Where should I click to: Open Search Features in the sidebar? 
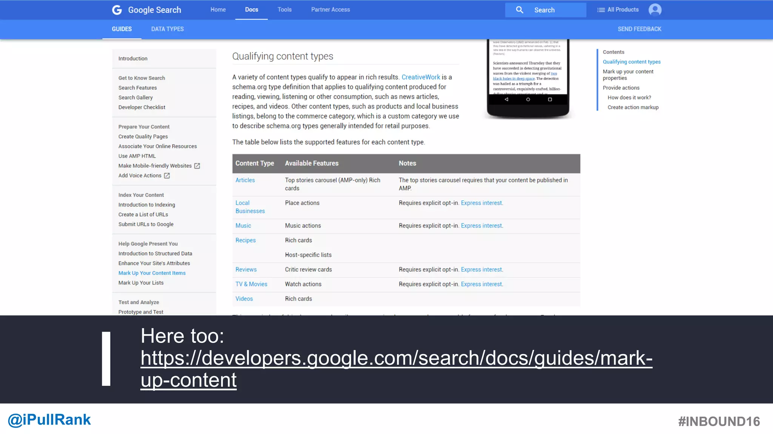point(137,88)
